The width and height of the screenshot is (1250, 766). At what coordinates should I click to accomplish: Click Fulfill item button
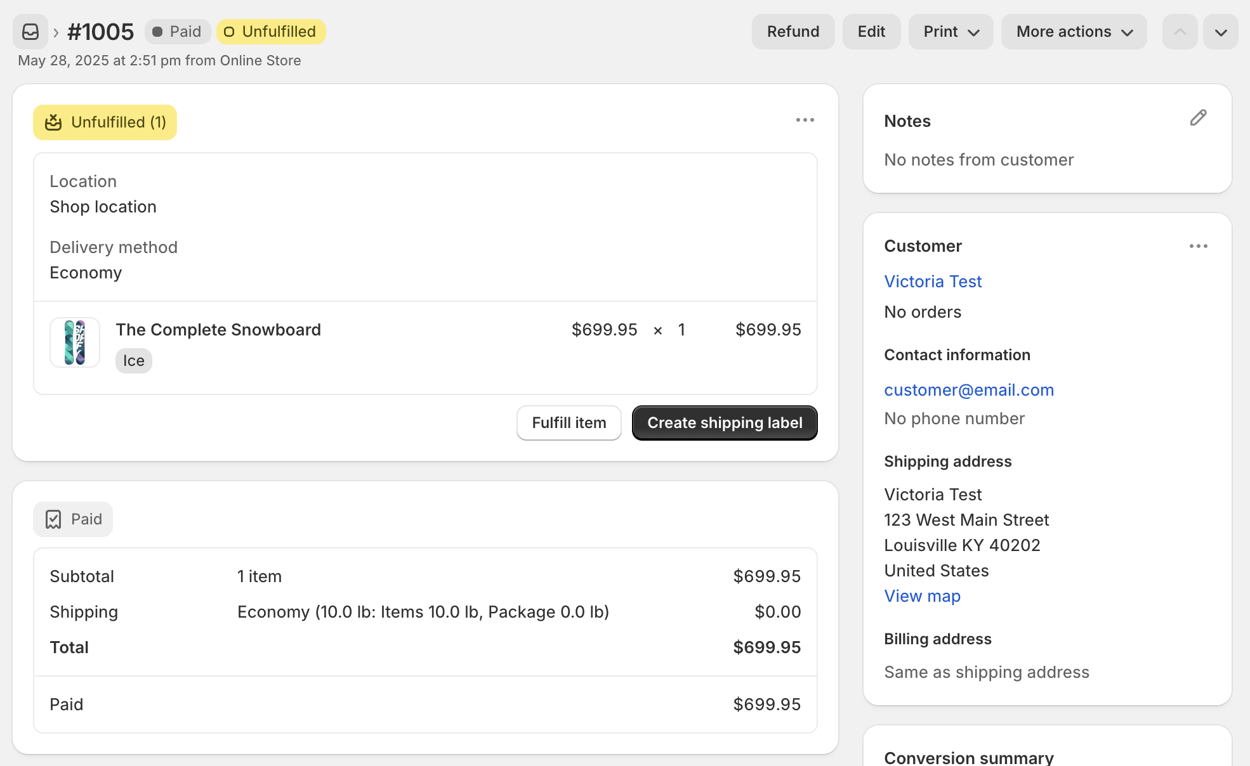point(569,423)
